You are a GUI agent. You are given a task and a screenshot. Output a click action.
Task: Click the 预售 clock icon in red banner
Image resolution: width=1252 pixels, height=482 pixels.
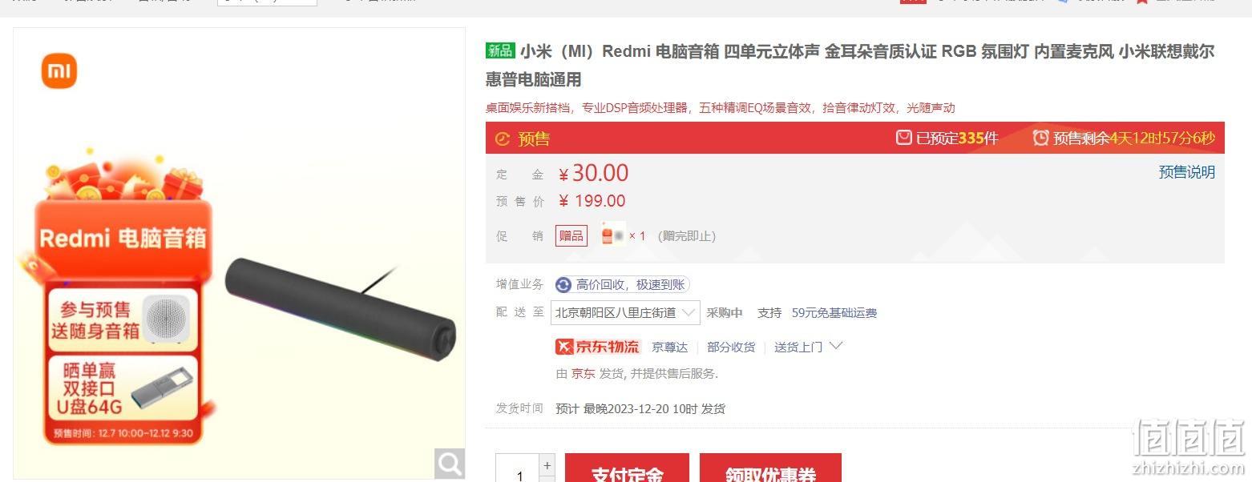(503, 139)
